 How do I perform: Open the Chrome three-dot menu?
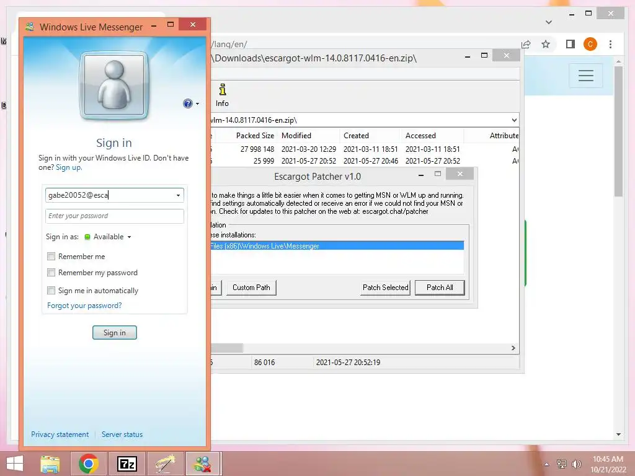pos(610,44)
